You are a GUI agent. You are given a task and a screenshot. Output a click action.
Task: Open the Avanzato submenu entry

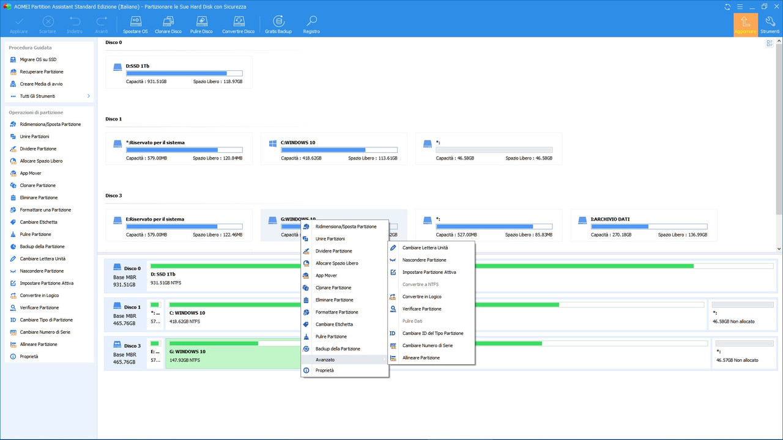coord(345,360)
